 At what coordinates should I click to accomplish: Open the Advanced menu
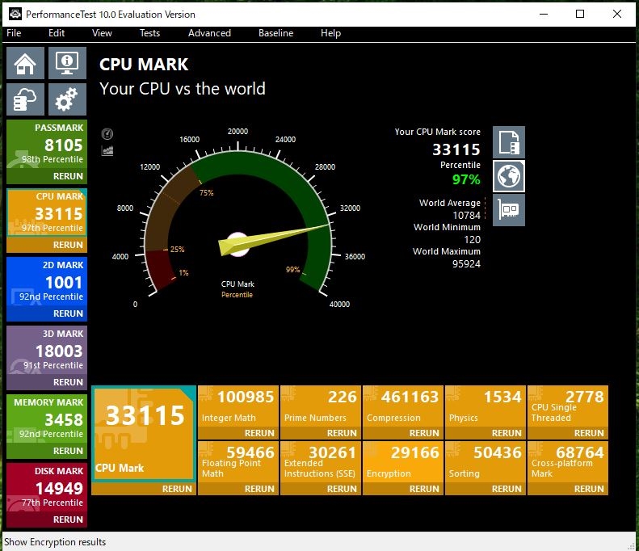click(209, 33)
